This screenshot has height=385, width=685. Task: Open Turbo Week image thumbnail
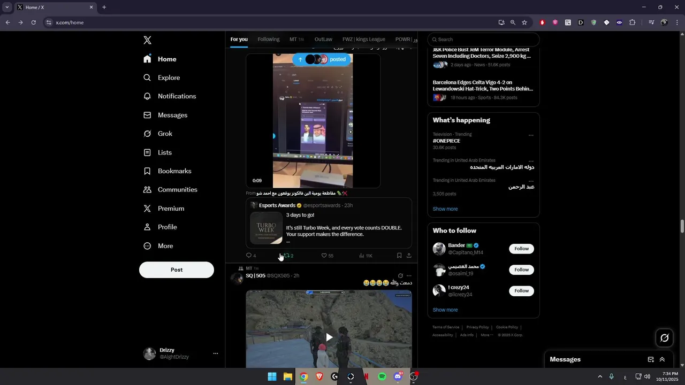(266, 228)
